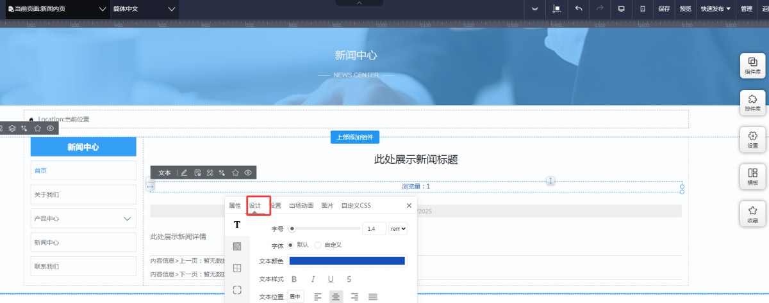
Task: Toggle eye visibility on 文本 toolbar
Action: point(248,173)
